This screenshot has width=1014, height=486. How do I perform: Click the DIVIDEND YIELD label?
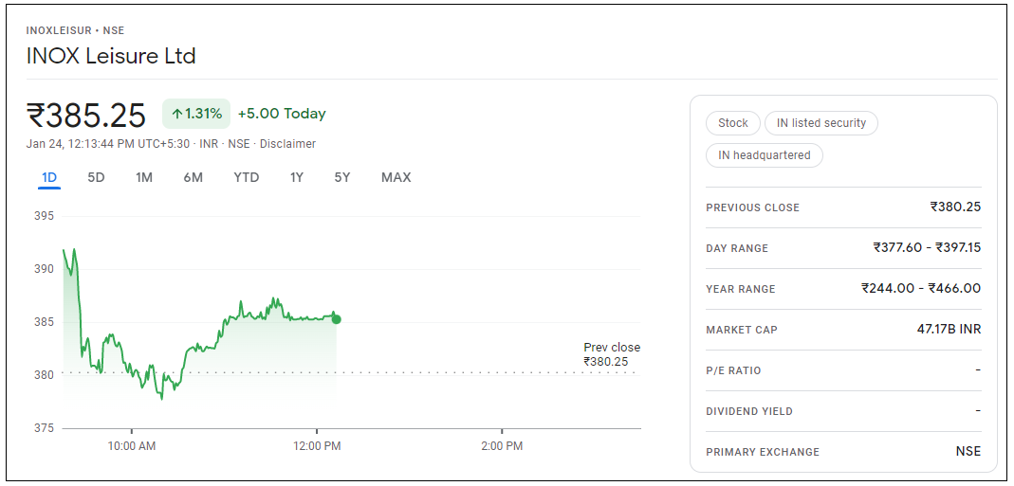[x=749, y=412]
